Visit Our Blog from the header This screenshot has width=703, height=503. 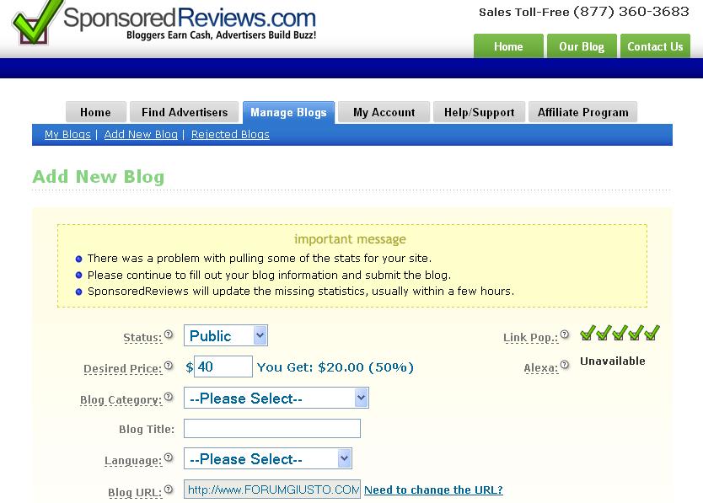[x=582, y=46]
